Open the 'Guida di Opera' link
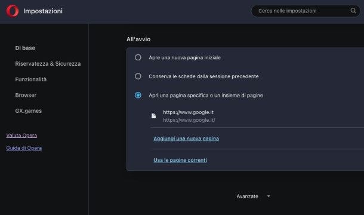364x215 pixels. click(x=24, y=148)
